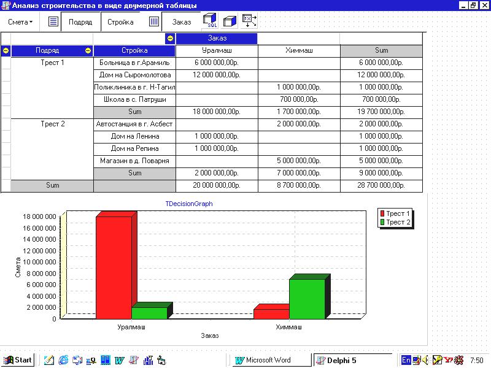Click the green Химмаш bar
This screenshot has width=491, height=368.
(x=307, y=299)
